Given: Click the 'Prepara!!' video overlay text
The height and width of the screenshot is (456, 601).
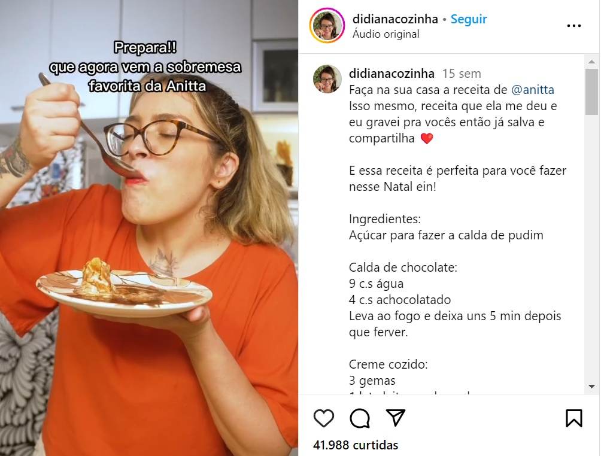Looking at the screenshot, I should click(x=145, y=48).
